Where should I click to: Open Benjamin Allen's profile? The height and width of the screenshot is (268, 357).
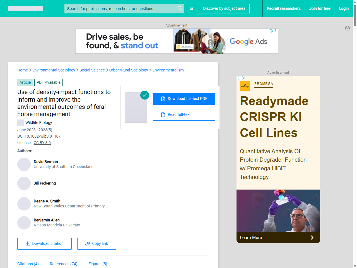point(47,220)
